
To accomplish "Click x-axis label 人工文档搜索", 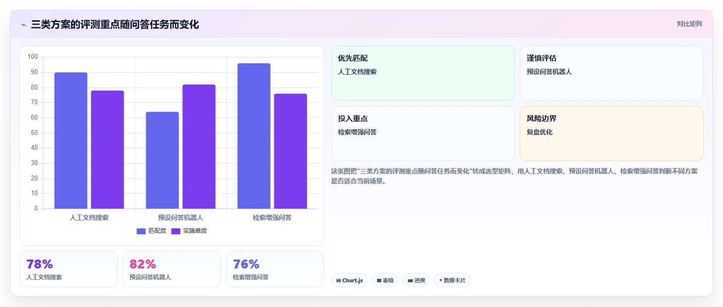I will (x=89, y=218).
